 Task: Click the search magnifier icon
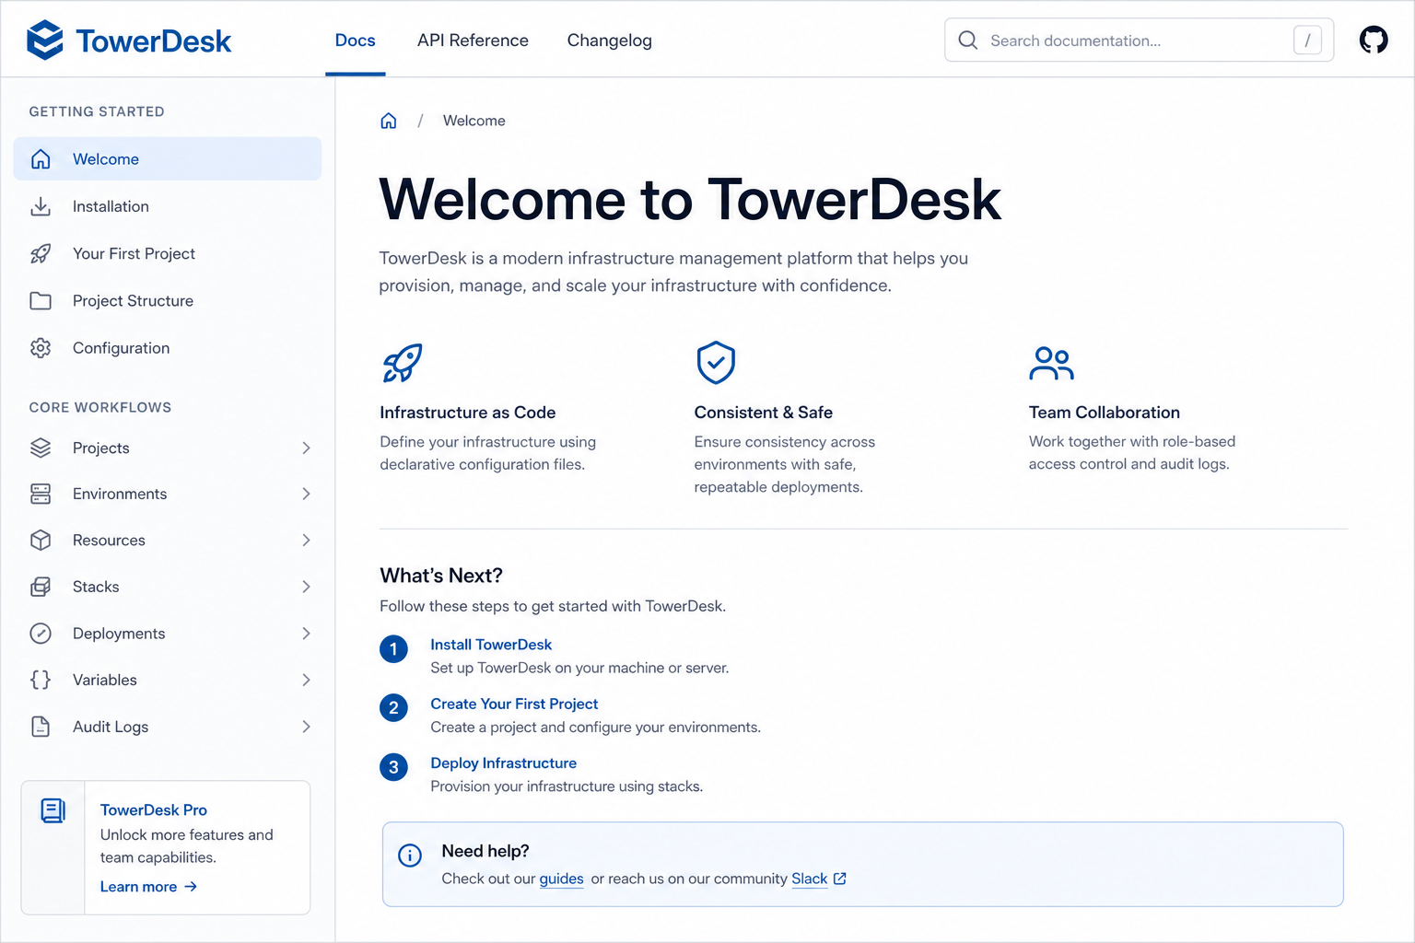point(967,40)
